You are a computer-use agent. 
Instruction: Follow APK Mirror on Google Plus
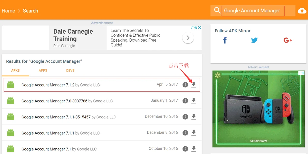point(288,40)
